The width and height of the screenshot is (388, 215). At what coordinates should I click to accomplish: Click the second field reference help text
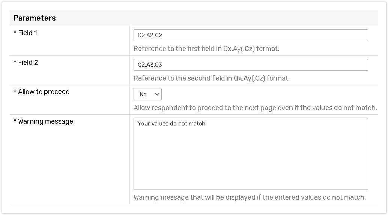(212, 78)
